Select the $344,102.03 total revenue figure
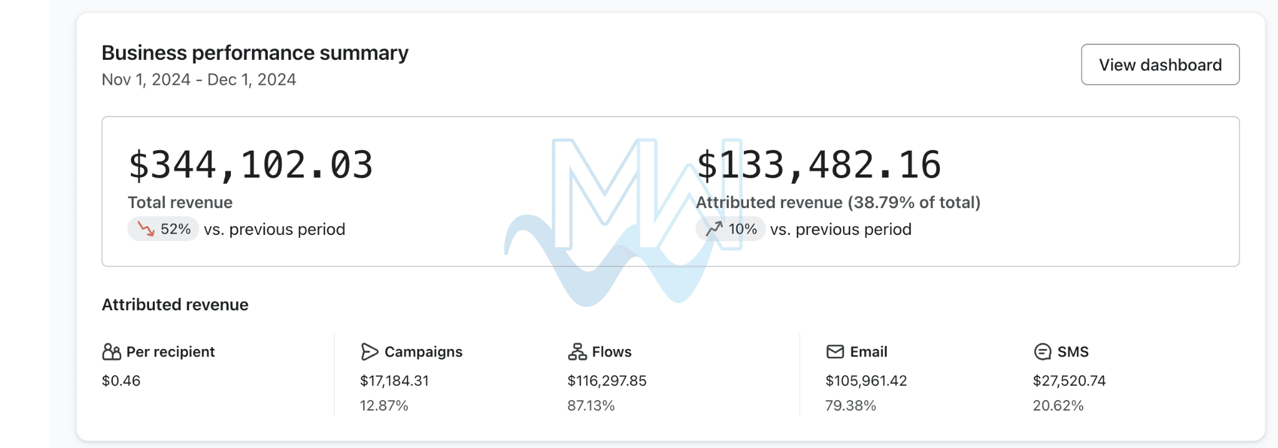Image resolution: width=1278 pixels, height=448 pixels. pos(251,166)
